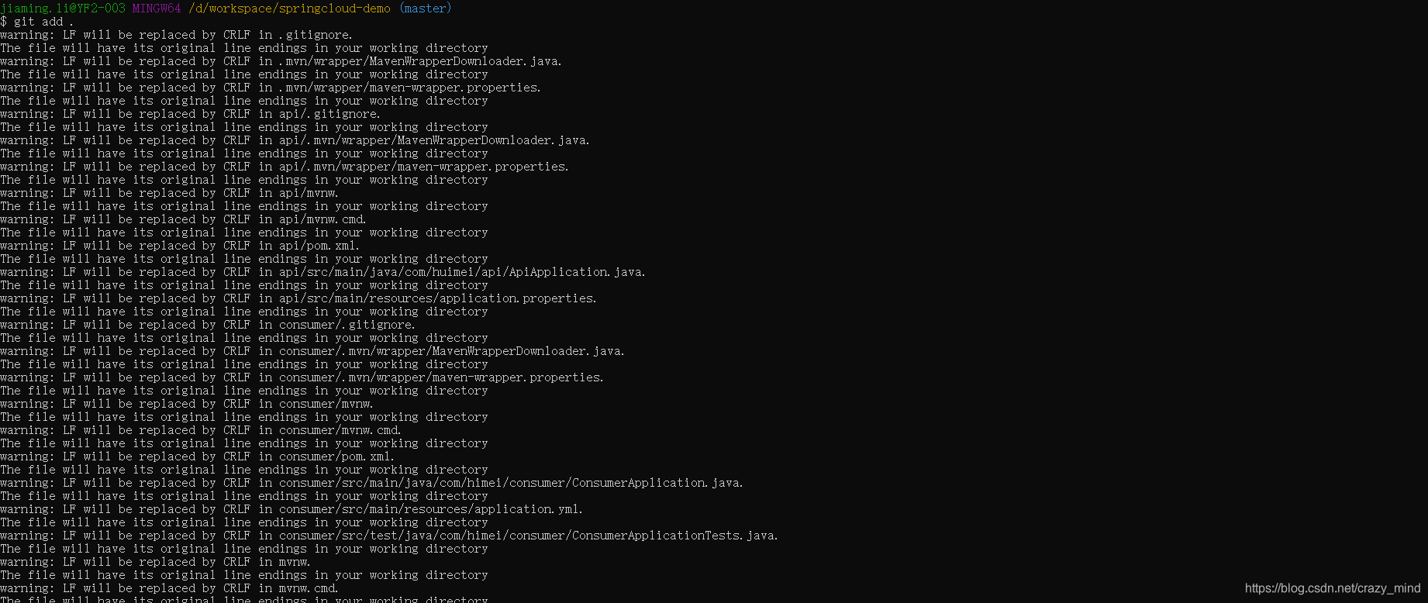Screen dimensions: 1428x603
Task: Click the "$ git add ." command line
Action: point(37,22)
